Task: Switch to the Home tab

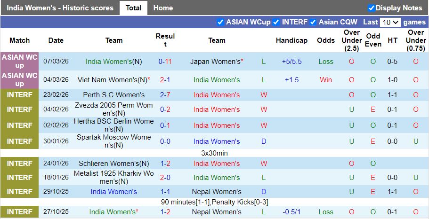Action: [x=163, y=8]
